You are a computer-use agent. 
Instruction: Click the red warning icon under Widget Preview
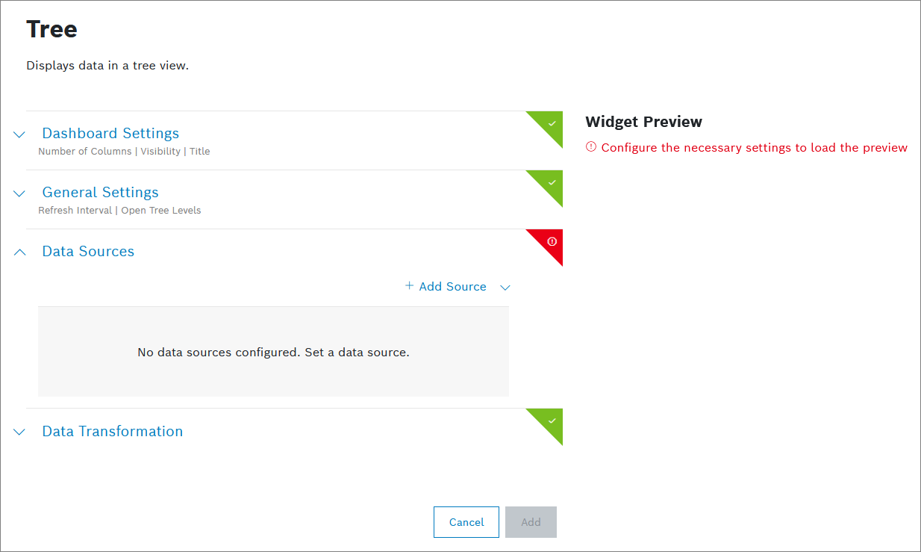(x=591, y=147)
